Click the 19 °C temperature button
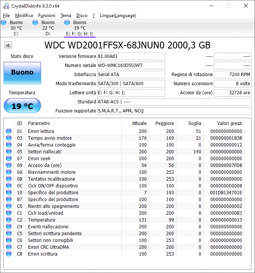 click(x=22, y=106)
